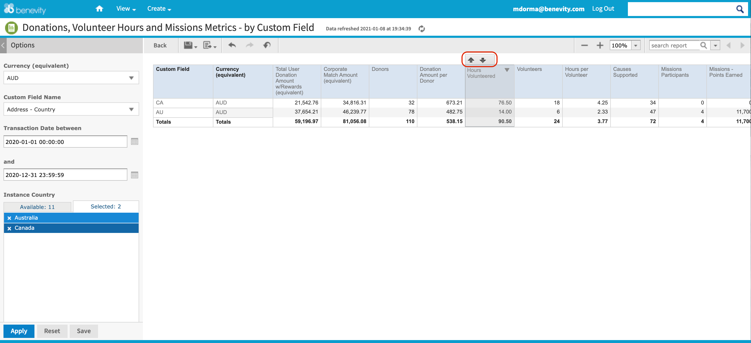Select Canada in Instance Country list
Image resolution: width=751 pixels, height=343 pixels.
[71, 228]
